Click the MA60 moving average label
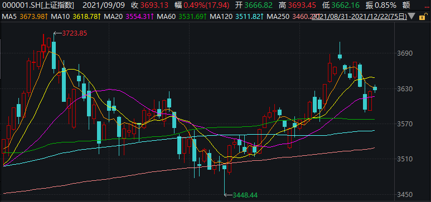 coord(166,17)
